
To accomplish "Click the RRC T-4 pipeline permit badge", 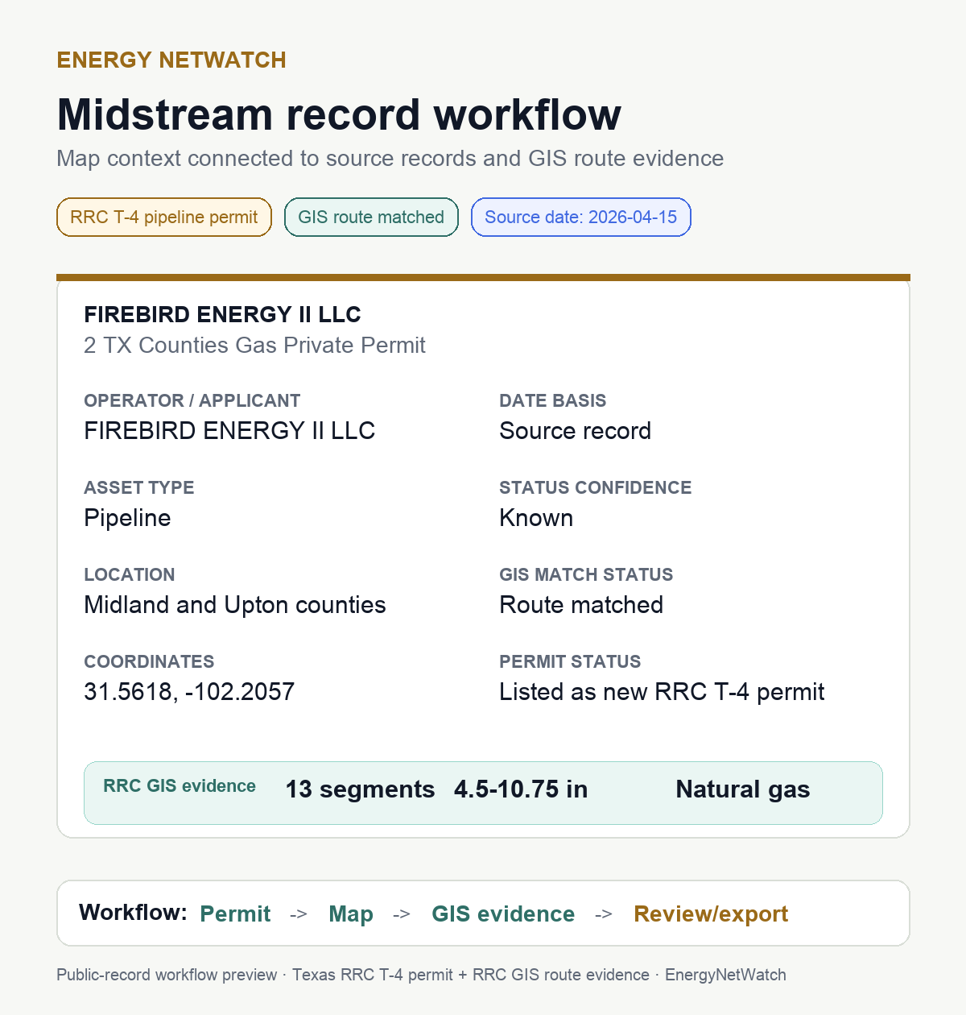I will click(164, 217).
